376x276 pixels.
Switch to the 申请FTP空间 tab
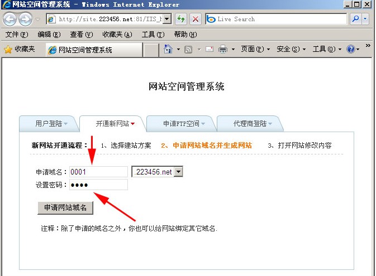[x=183, y=123]
